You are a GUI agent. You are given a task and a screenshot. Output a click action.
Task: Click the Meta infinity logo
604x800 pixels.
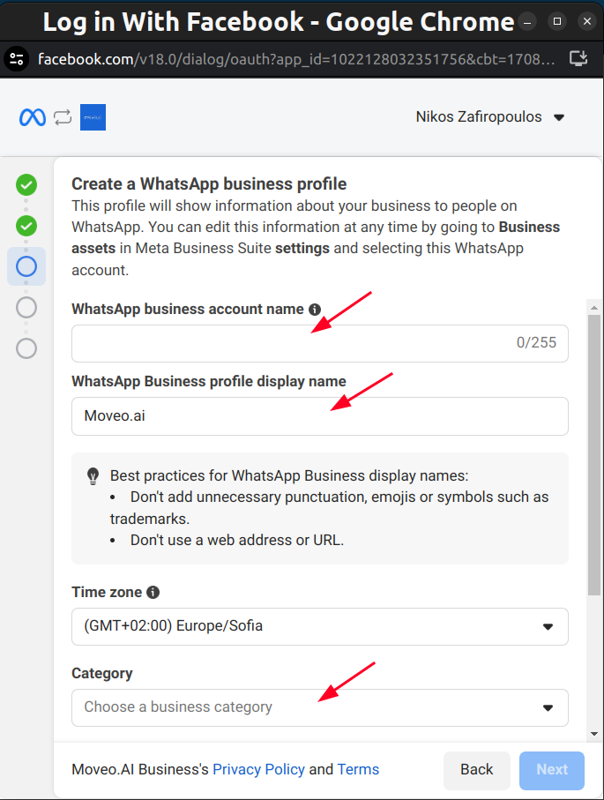(33, 117)
